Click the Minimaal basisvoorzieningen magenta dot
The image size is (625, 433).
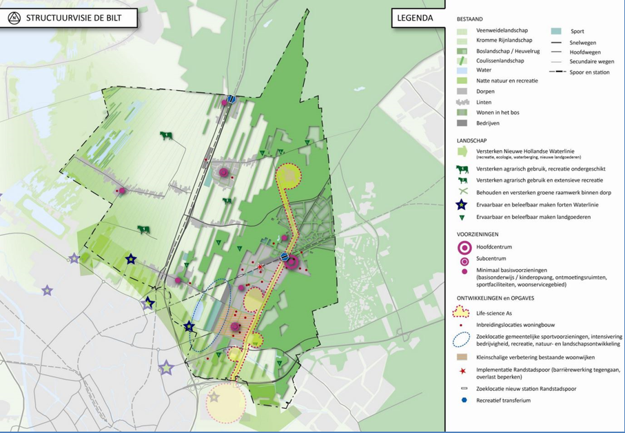[464, 271]
